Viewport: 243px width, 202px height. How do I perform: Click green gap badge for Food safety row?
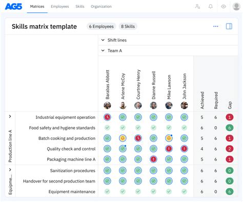(230, 128)
